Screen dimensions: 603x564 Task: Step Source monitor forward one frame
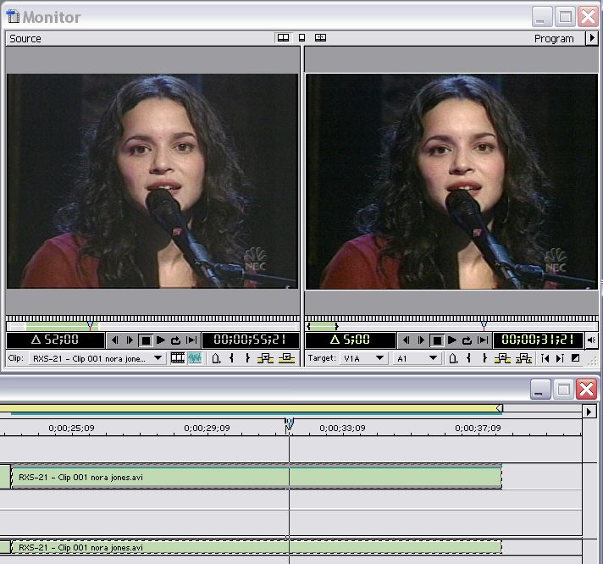(130, 340)
